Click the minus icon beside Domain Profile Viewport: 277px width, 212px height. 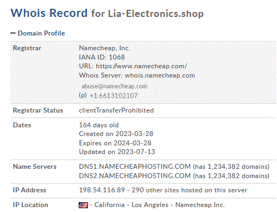13,33
